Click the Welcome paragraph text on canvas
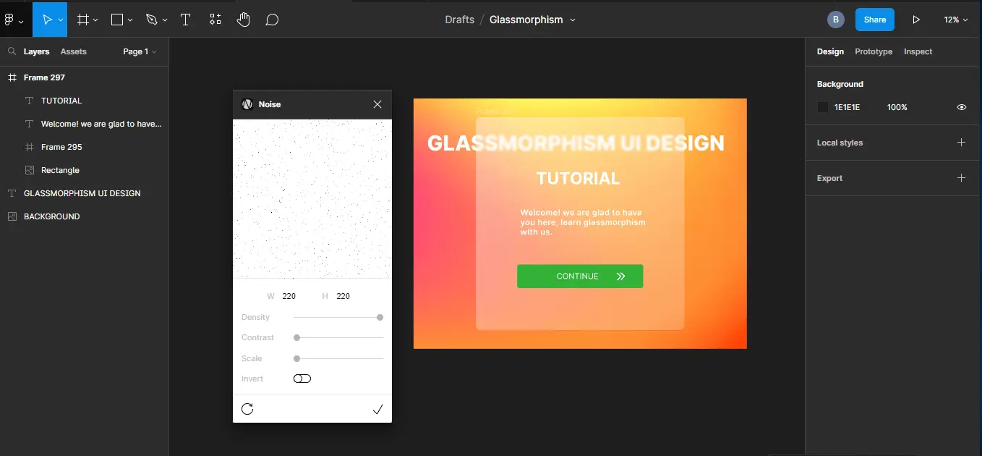The image size is (982, 456). click(582, 222)
